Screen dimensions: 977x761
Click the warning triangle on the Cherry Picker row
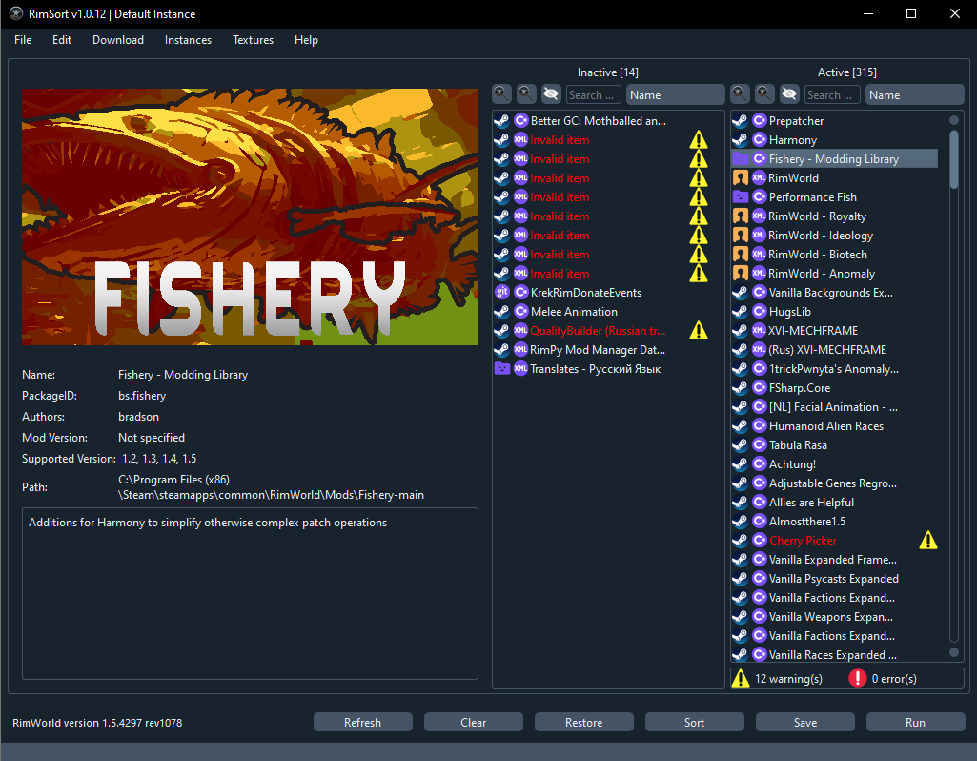(x=927, y=541)
